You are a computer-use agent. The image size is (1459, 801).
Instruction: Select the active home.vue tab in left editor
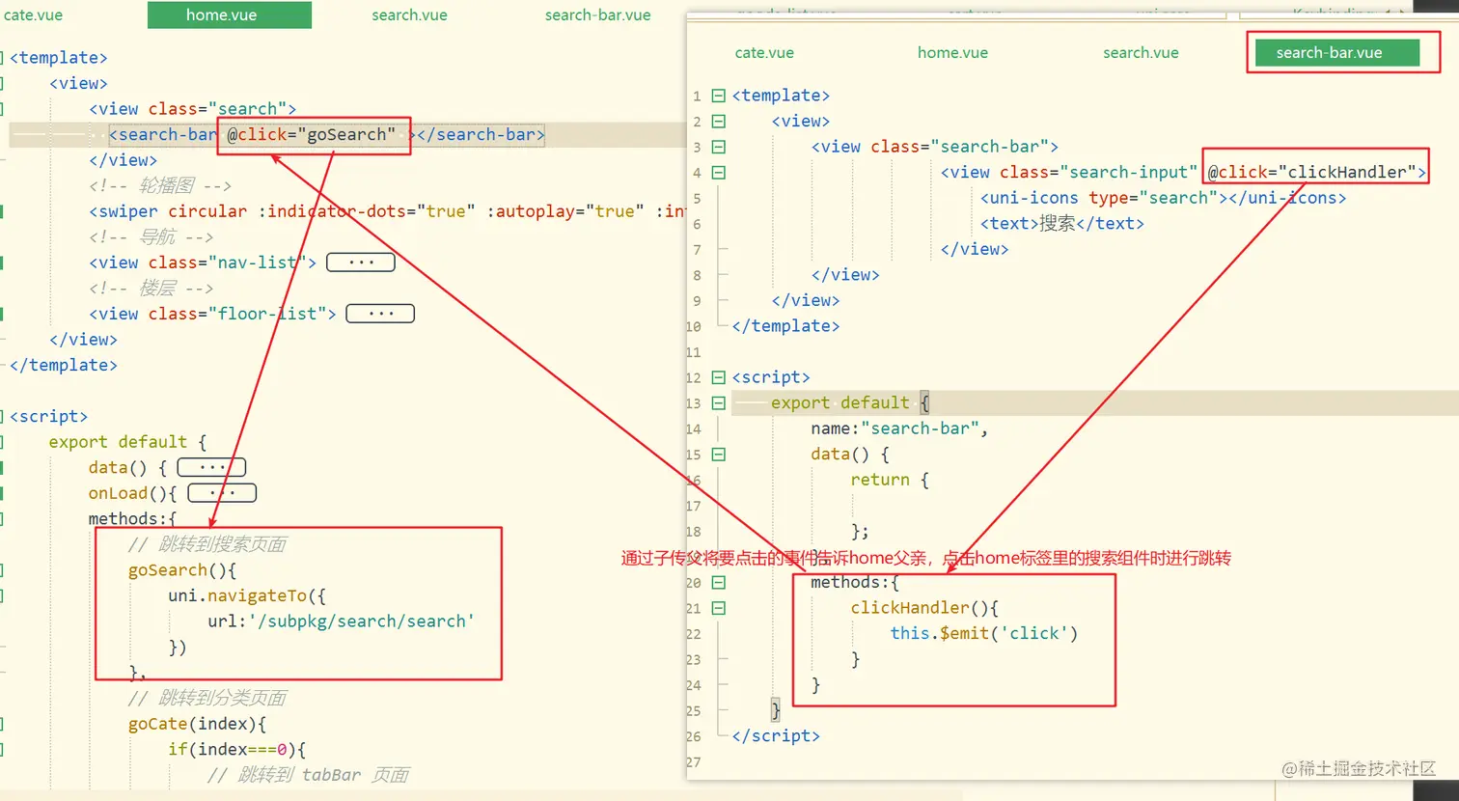[230, 14]
